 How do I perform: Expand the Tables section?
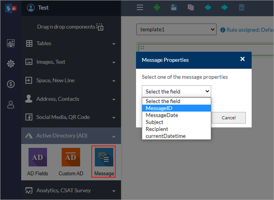tap(71, 43)
